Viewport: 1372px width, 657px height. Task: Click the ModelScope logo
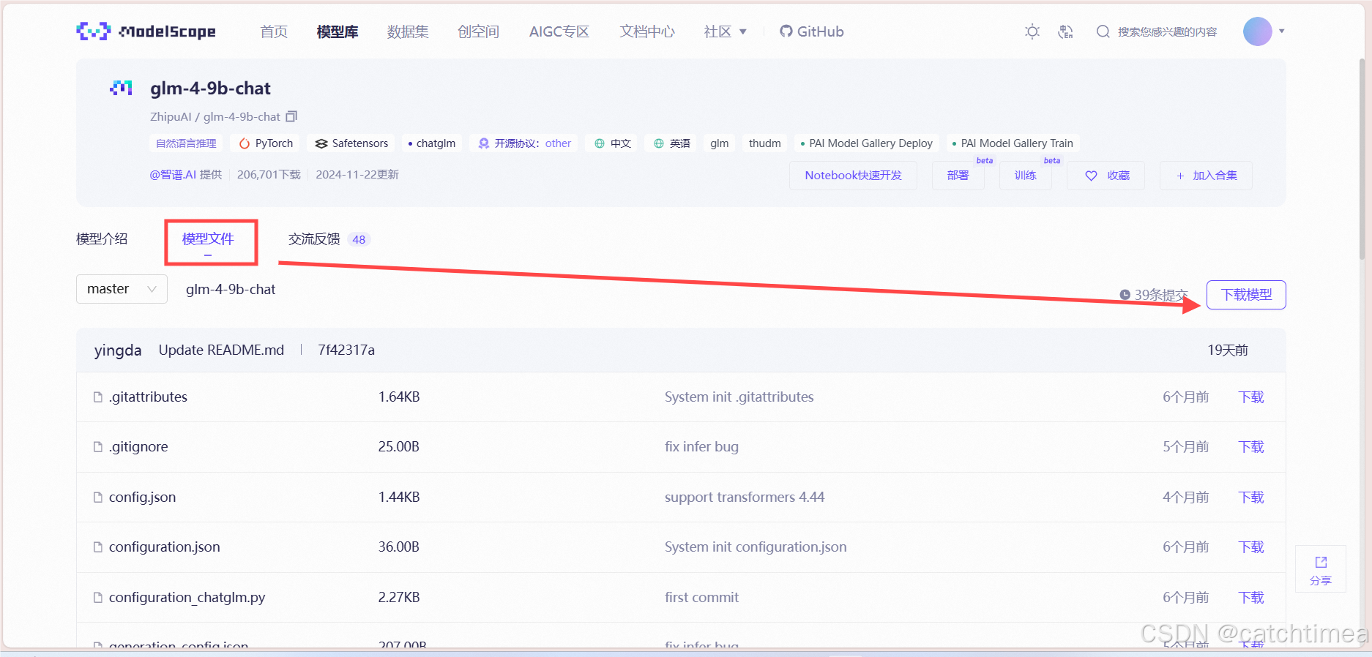146,31
